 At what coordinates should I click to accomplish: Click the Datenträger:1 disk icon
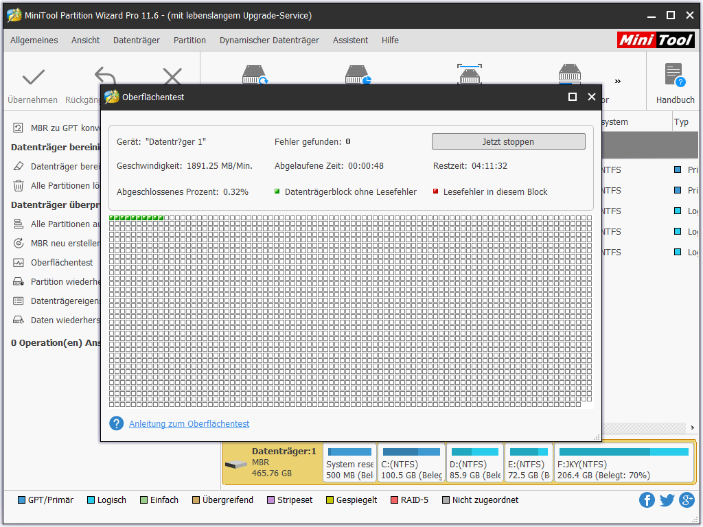[236, 465]
